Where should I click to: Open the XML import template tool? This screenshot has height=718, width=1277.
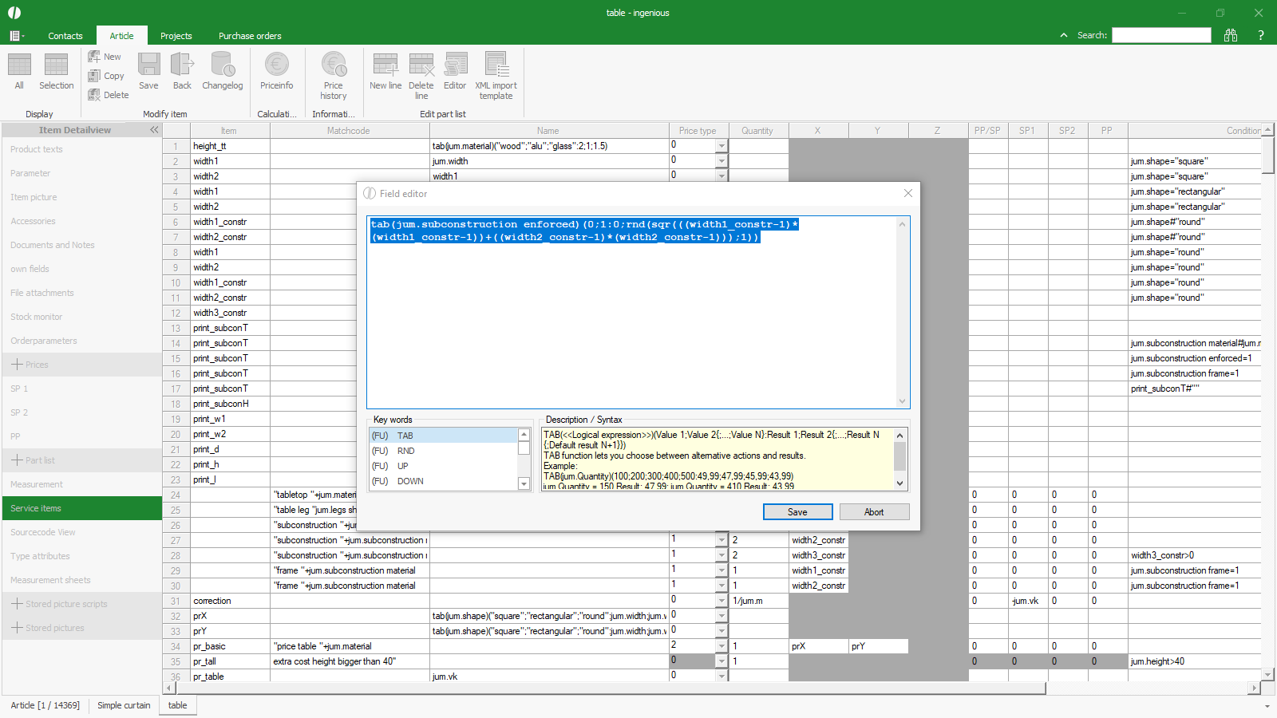click(x=496, y=65)
